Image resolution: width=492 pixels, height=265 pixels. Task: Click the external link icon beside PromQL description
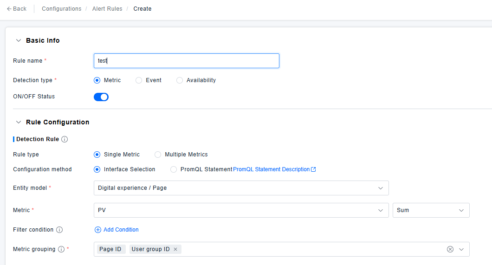(x=313, y=169)
